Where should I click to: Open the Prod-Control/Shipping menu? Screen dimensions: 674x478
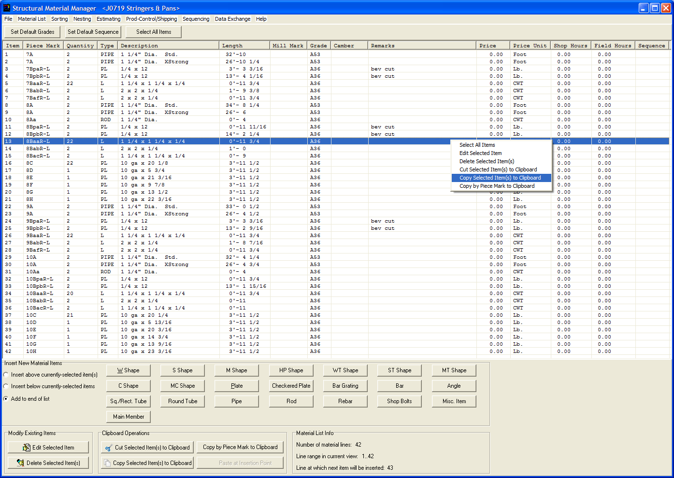coord(151,19)
